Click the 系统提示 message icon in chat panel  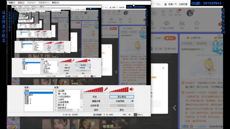(183, 83)
